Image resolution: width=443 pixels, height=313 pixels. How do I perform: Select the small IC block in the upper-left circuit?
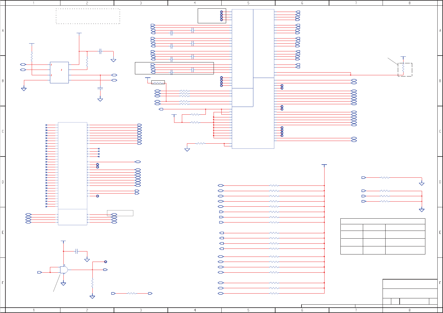click(x=59, y=73)
